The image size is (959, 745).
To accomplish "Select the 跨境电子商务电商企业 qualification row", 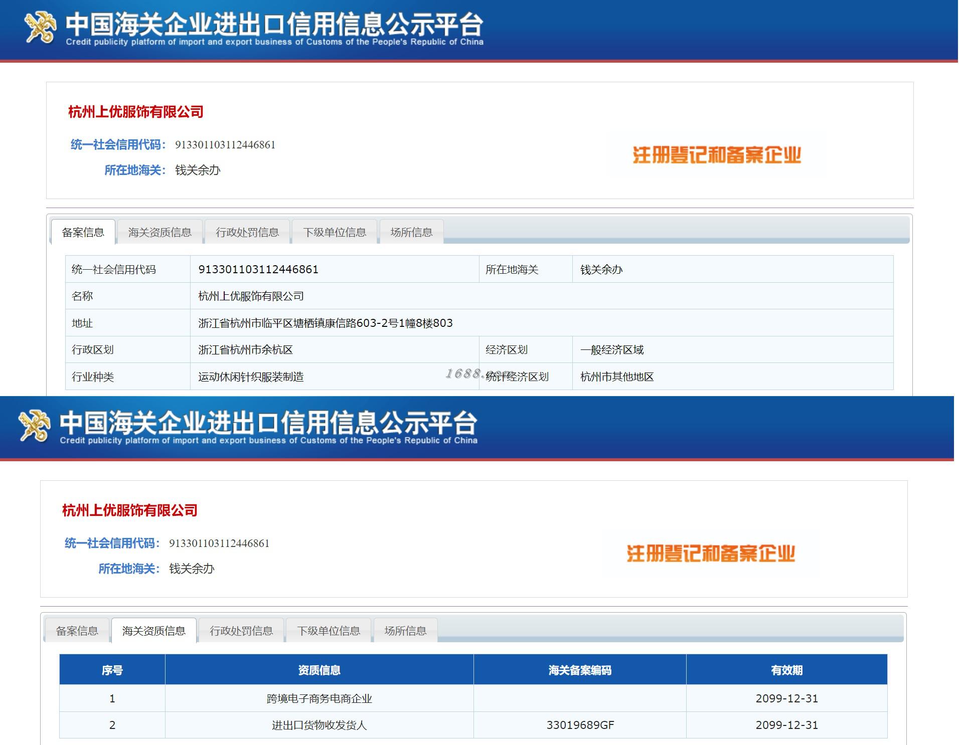I will [x=473, y=698].
